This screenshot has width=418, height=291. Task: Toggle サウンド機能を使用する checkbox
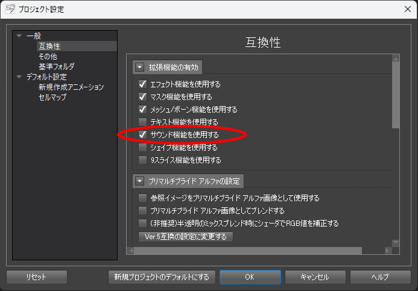click(x=142, y=135)
